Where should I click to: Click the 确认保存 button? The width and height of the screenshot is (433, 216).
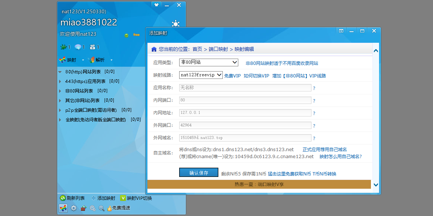pos(198,173)
